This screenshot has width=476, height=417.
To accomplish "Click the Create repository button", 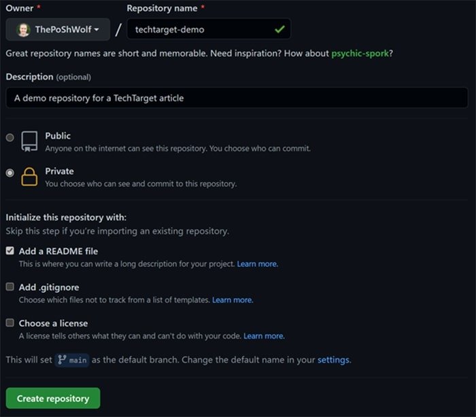I will tap(53, 399).
